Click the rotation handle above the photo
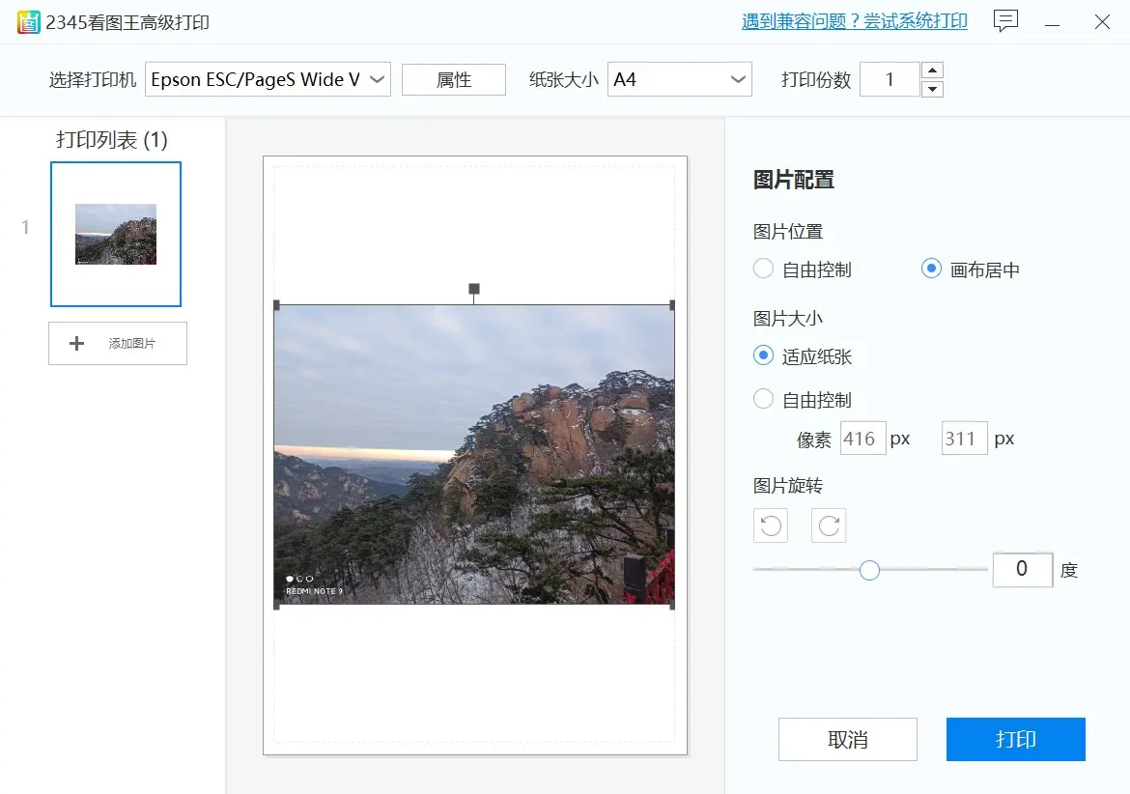 [473, 289]
